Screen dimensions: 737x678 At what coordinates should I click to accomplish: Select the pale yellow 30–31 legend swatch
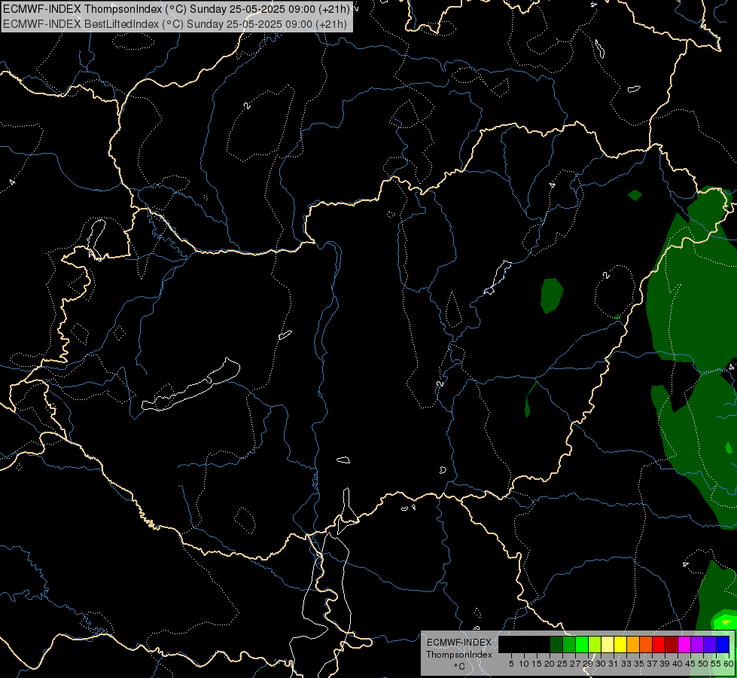[x=608, y=644]
